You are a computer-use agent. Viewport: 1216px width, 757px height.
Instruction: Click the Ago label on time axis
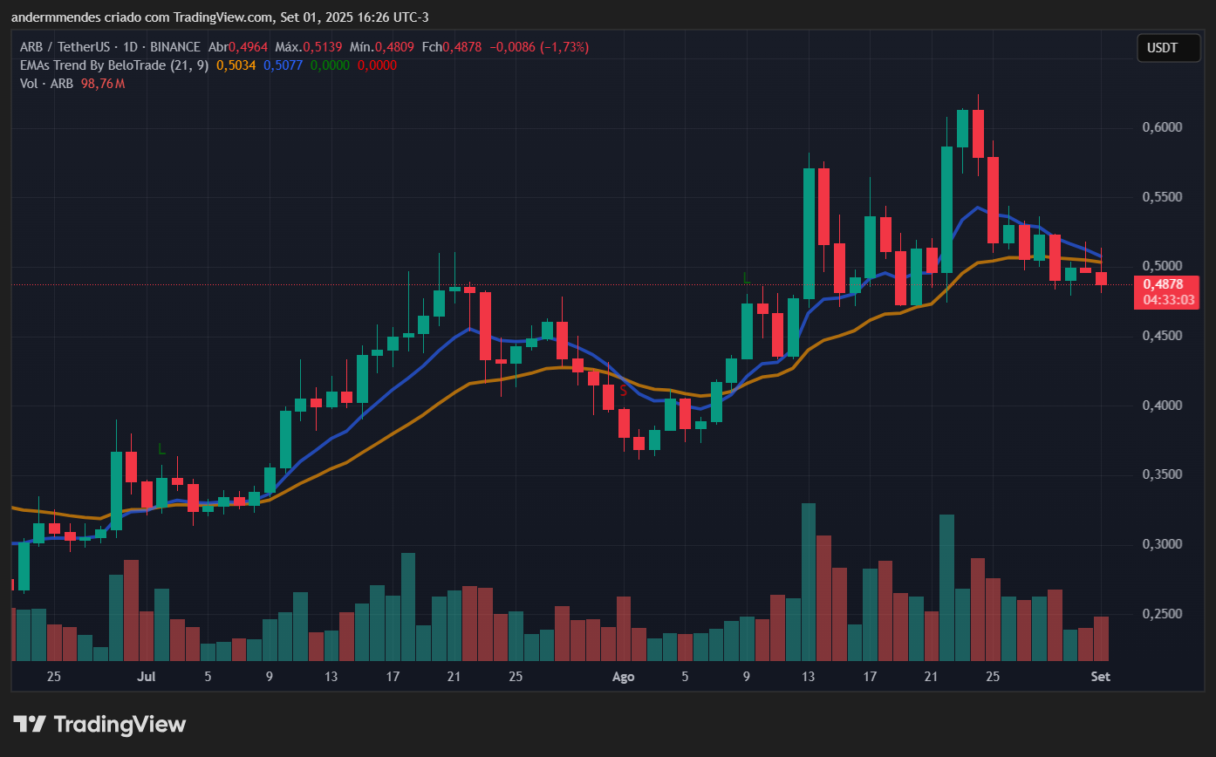(623, 676)
